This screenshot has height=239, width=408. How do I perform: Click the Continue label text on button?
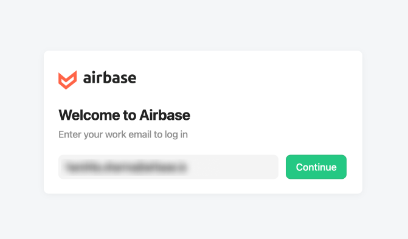(316, 167)
